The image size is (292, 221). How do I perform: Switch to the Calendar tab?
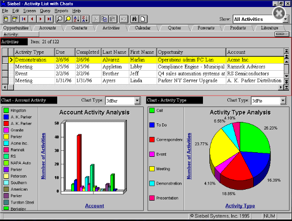coord(143,28)
